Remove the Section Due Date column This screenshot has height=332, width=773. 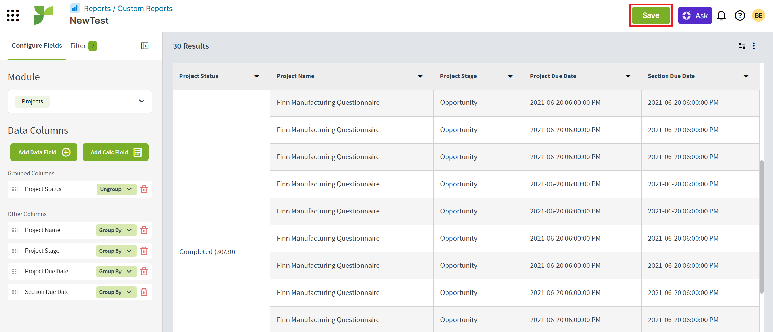pyautogui.click(x=144, y=292)
